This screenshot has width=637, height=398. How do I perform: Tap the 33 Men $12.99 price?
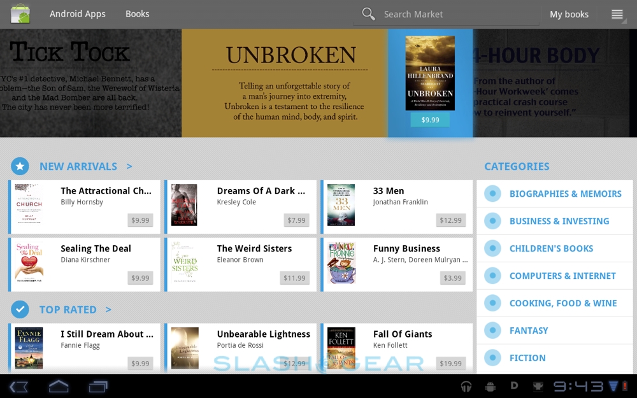pyautogui.click(x=450, y=220)
